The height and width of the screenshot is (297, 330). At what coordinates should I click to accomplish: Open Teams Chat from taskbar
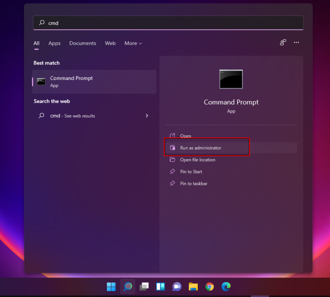(x=177, y=287)
